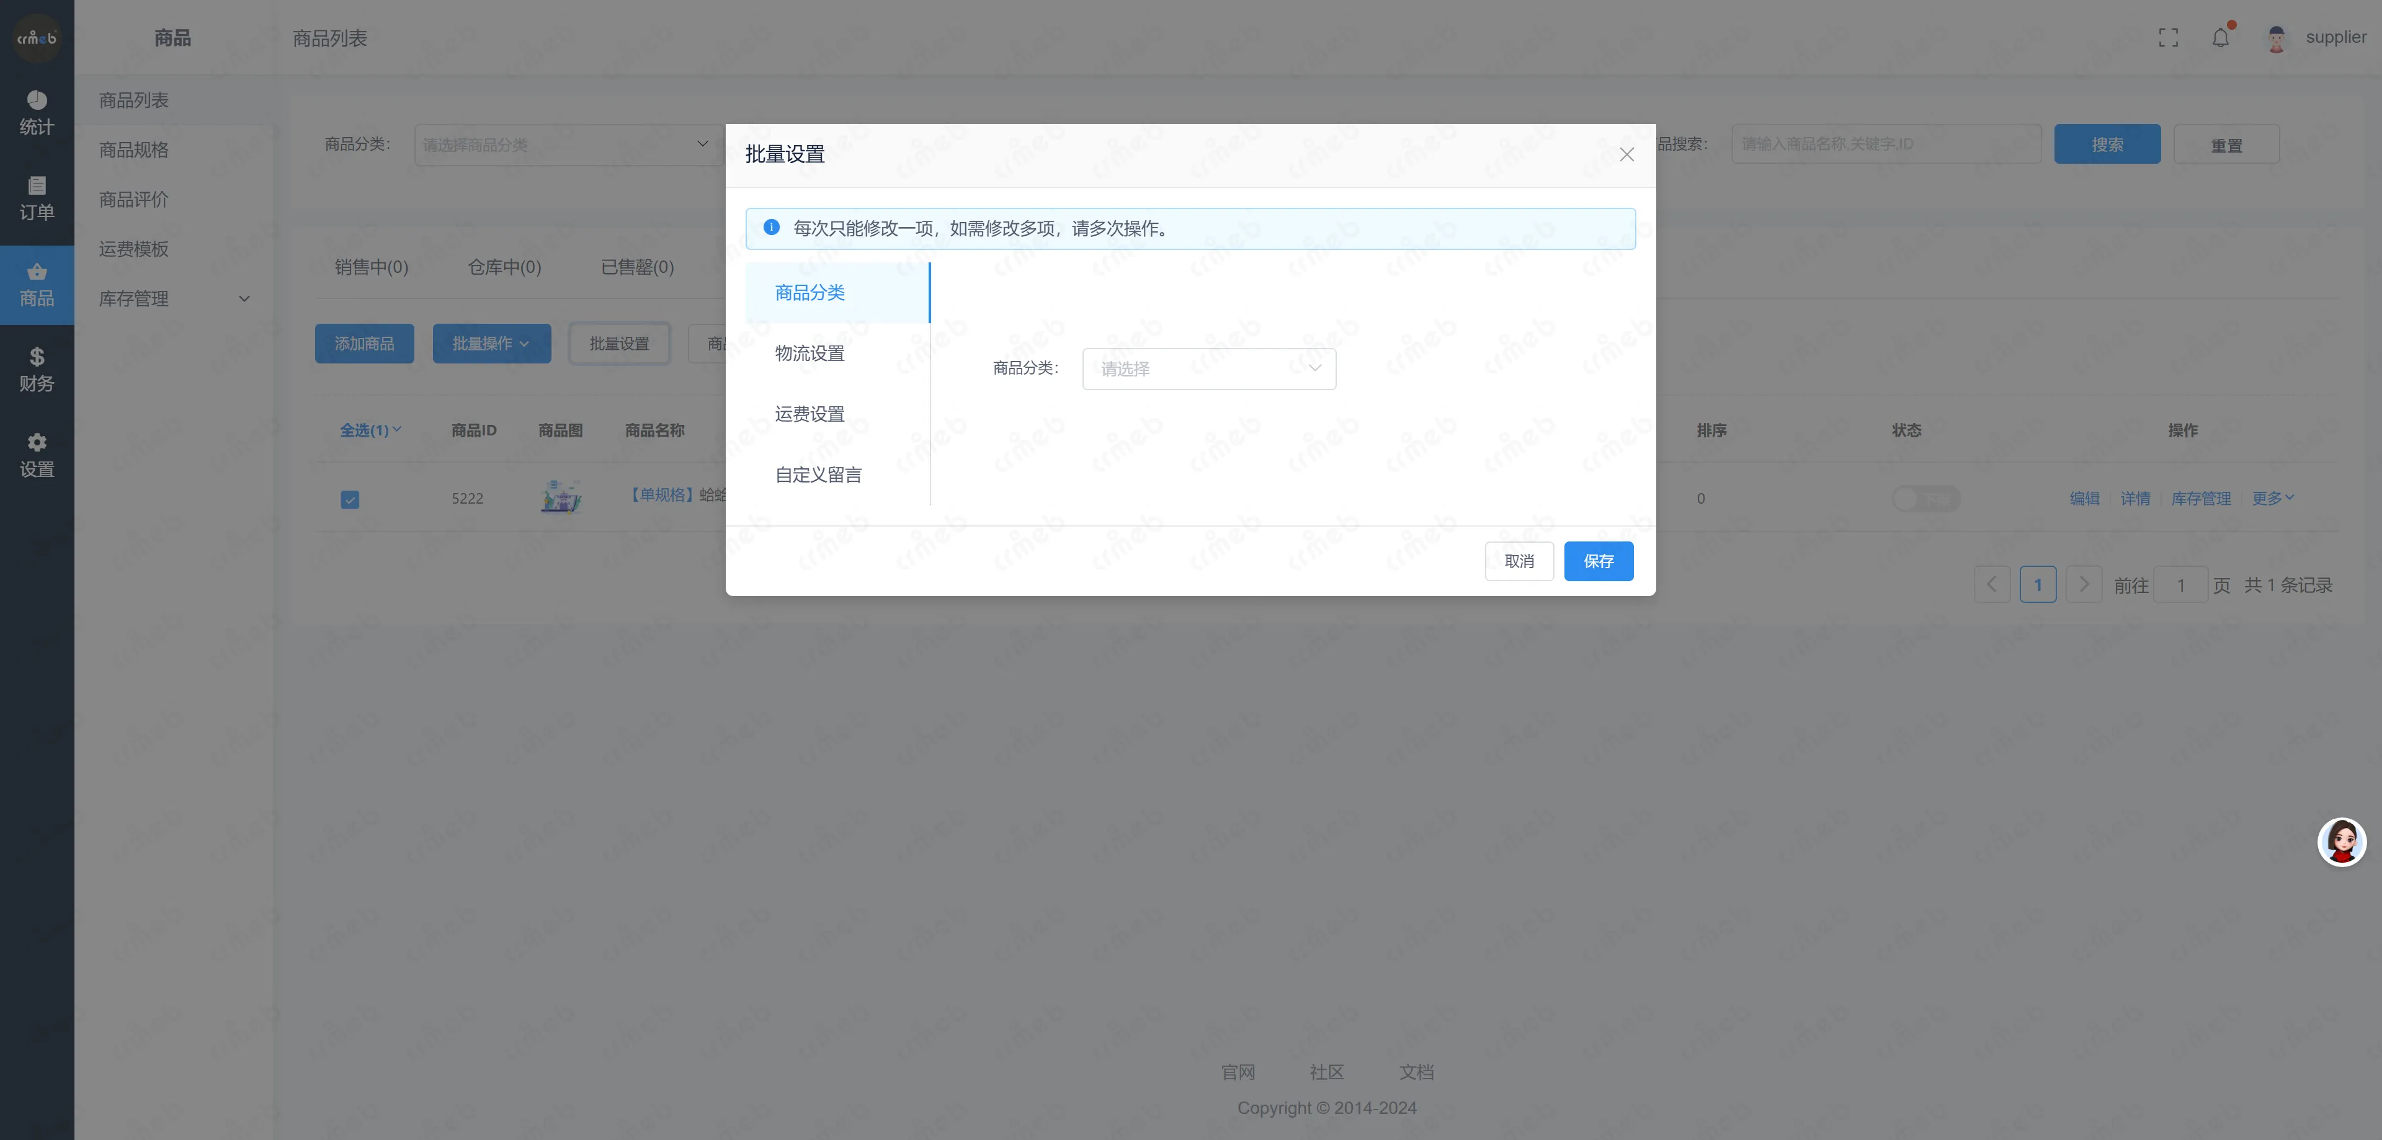Click the 取消 button

point(1519,561)
